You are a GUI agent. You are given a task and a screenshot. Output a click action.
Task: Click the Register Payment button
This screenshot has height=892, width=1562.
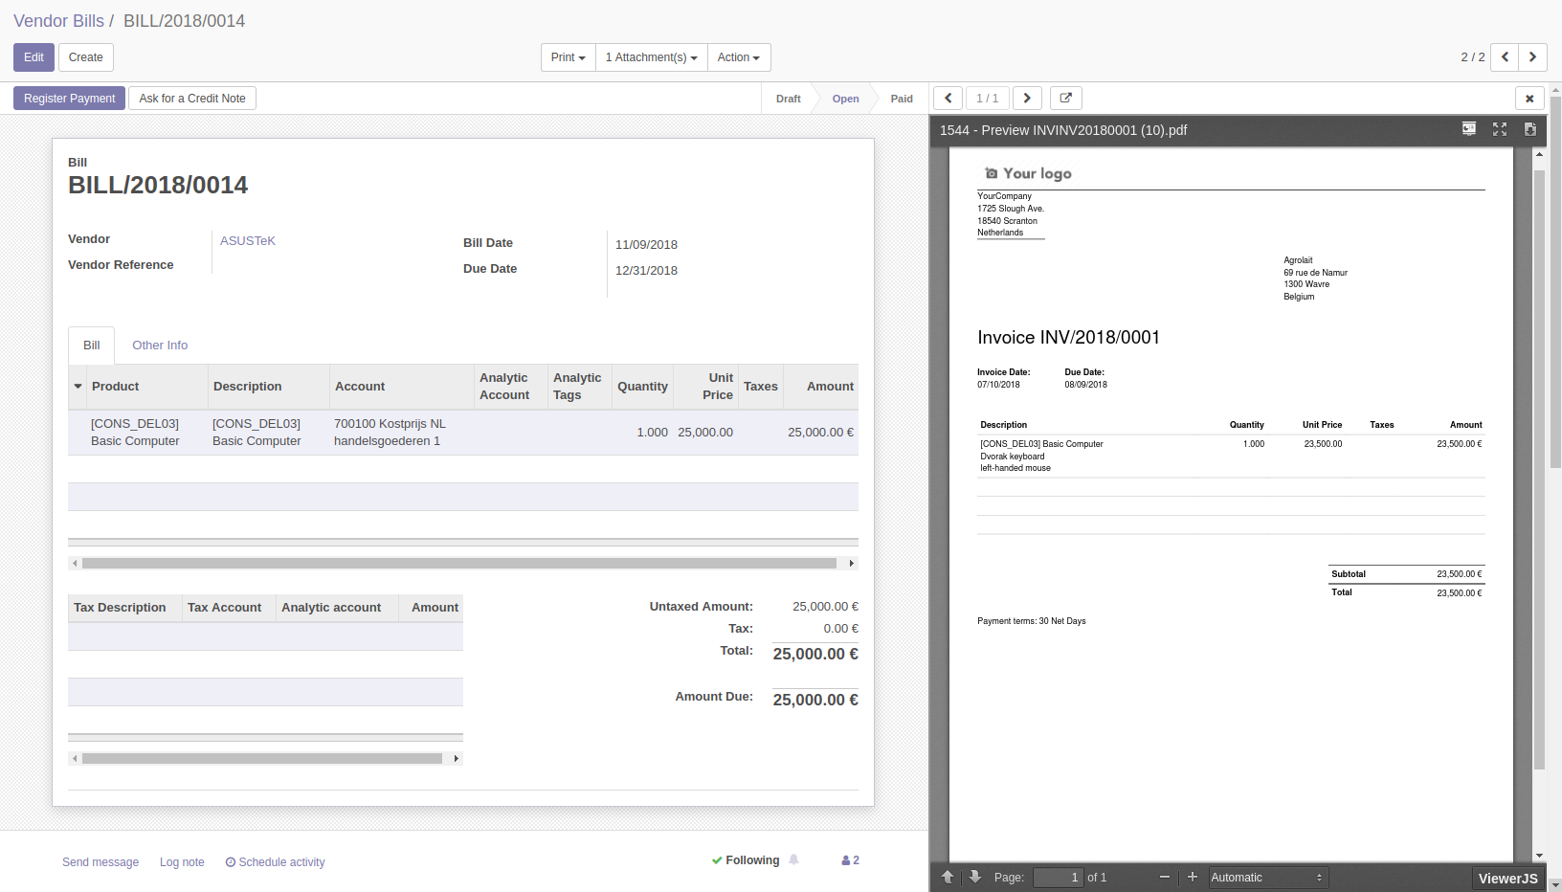(x=69, y=99)
